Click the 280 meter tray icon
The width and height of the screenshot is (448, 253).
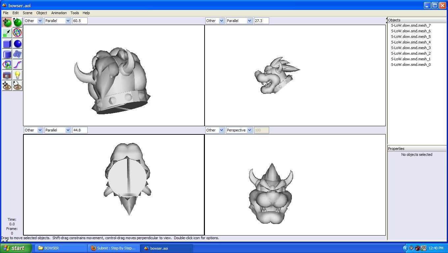[423, 248]
